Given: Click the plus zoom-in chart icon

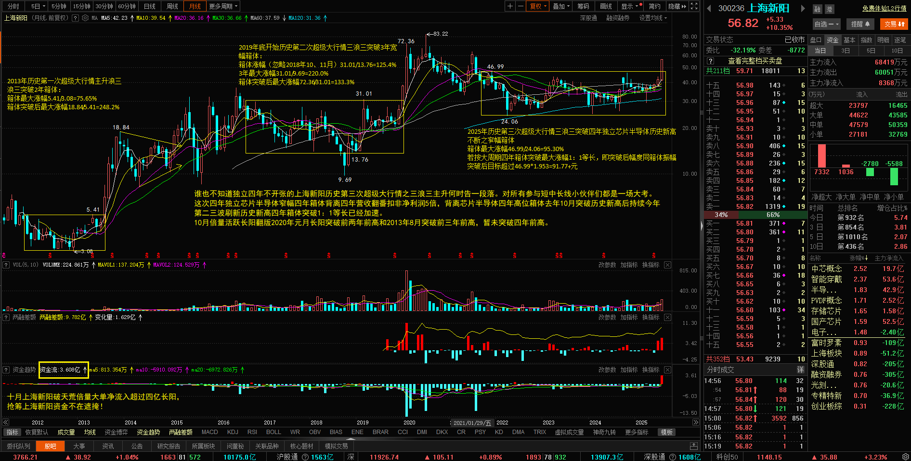Looking at the screenshot, I should click(510, 6).
